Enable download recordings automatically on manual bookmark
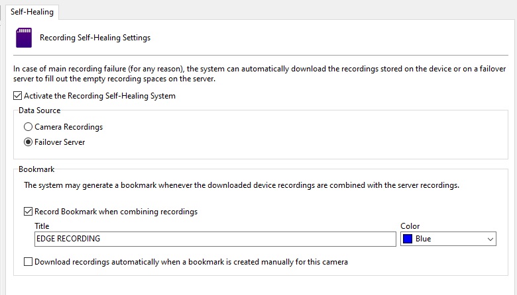This screenshot has width=517, height=295. click(28, 262)
